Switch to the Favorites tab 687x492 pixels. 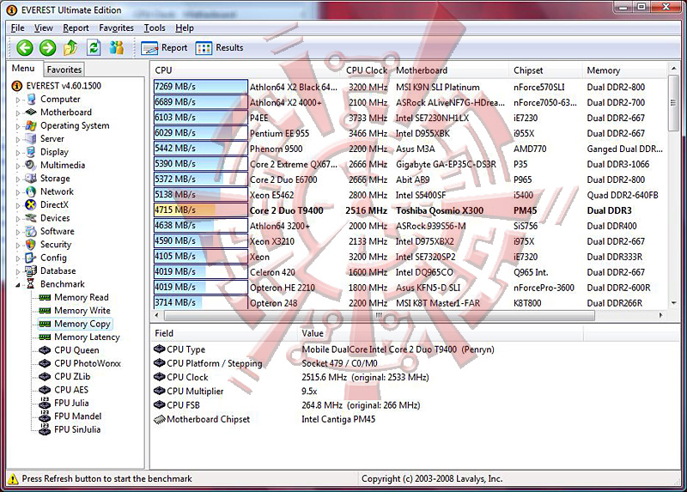pyautogui.click(x=64, y=70)
